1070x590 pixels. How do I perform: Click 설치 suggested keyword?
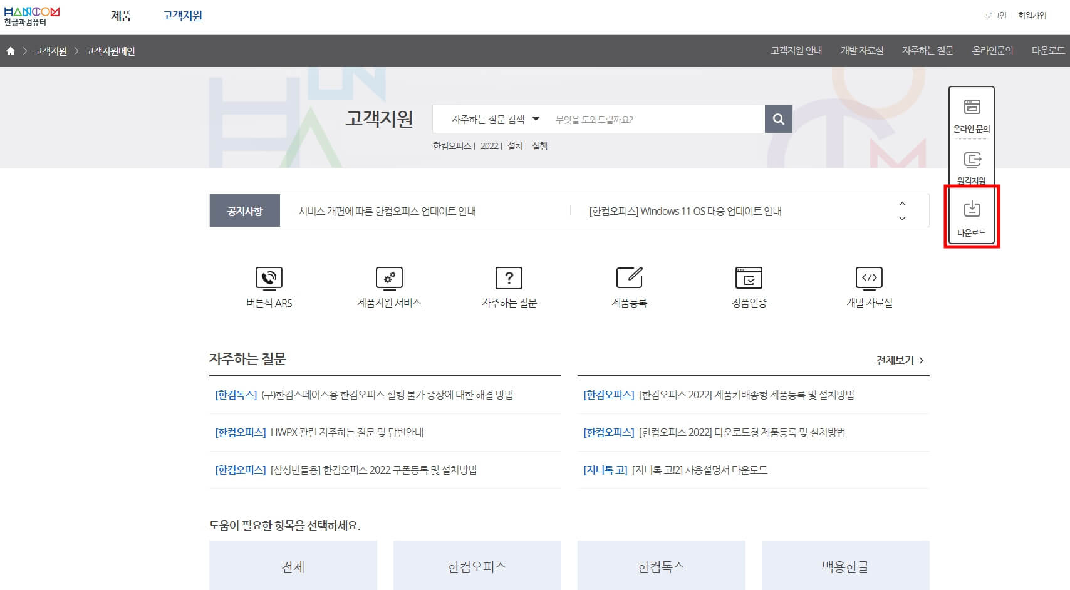point(515,146)
